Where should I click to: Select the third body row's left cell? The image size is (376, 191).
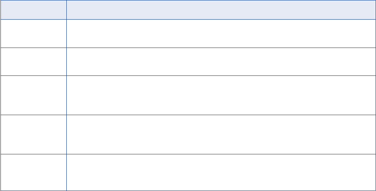[x=33, y=95]
